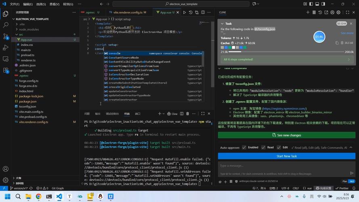The width and height of the screenshot is (359, 202).
Task: Open the Run and Debug view
Action: 6,48
